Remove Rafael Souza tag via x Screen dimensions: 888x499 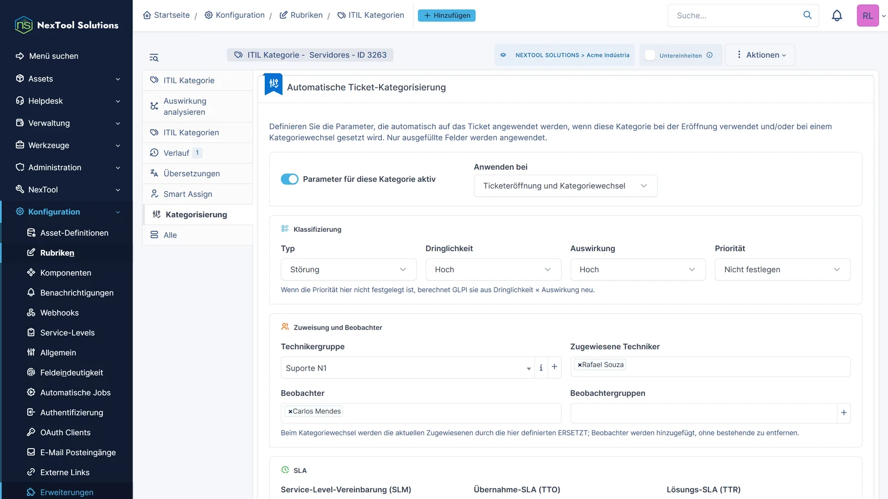tap(579, 365)
